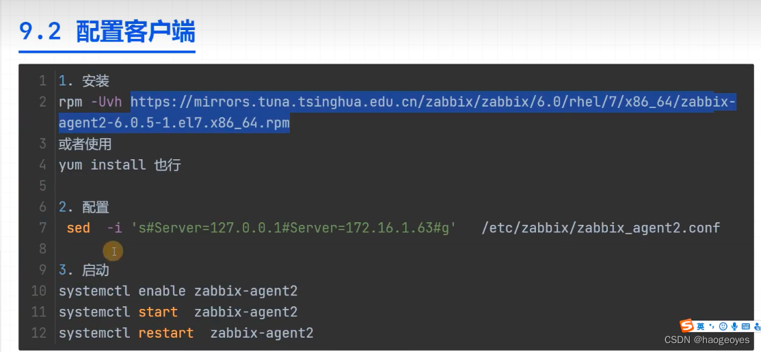This screenshot has height=352, width=761.
Task: Click the 1. 安装 step label
Action: point(84,81)
